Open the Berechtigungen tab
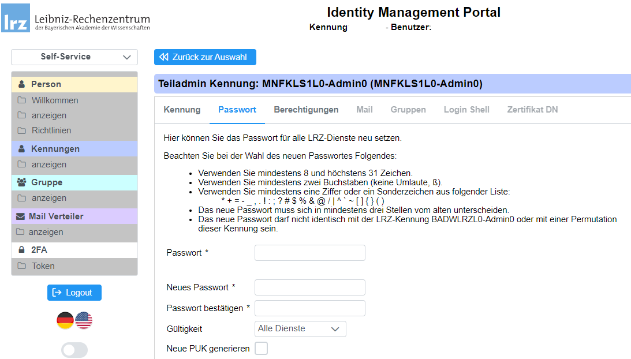This screenshot has width=631, height=359. point(306,110)
